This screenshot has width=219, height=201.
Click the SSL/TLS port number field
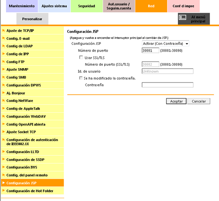click(150, 64)
